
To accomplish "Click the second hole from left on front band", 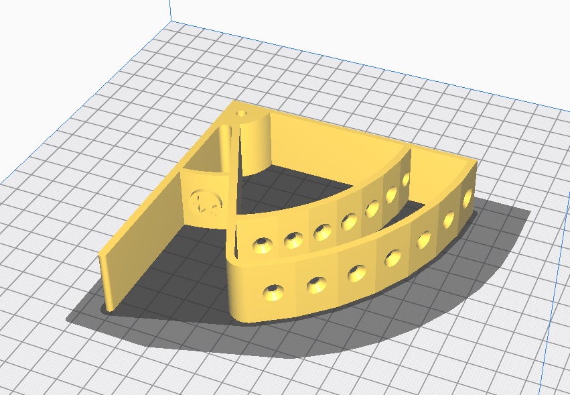I will 317,284.
